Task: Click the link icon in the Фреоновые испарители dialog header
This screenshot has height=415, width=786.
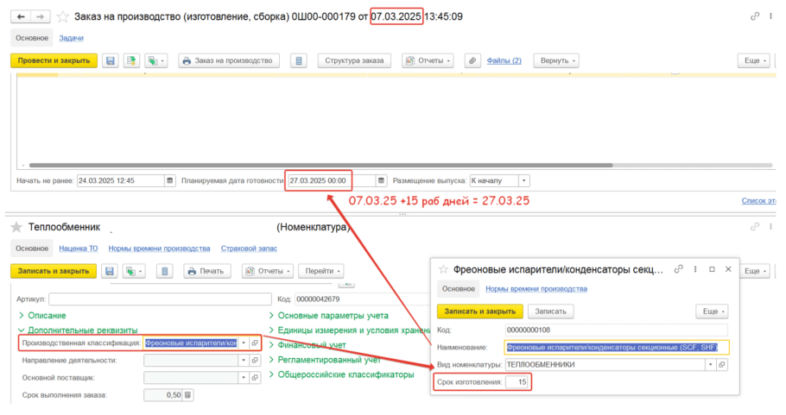Action: coord(677,269)
